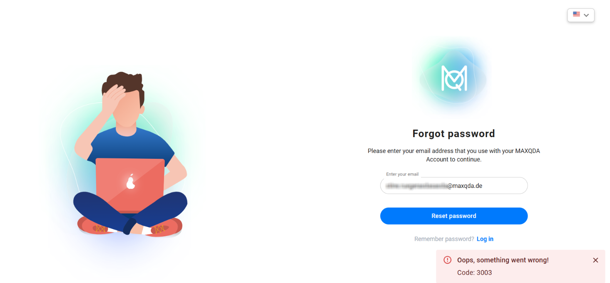Image resolution: width=610 pixels, height=283 pixels.
Task: Click the pear logo on the laptop
Action: (131, 181)
